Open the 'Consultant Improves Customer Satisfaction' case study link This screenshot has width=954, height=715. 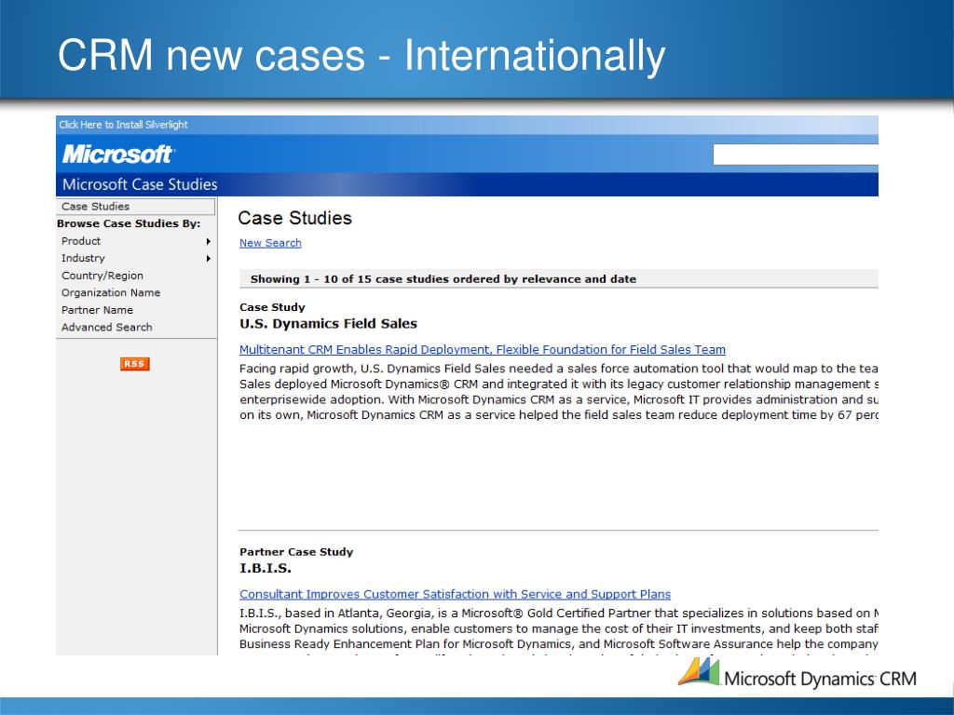tap(455, 594)
